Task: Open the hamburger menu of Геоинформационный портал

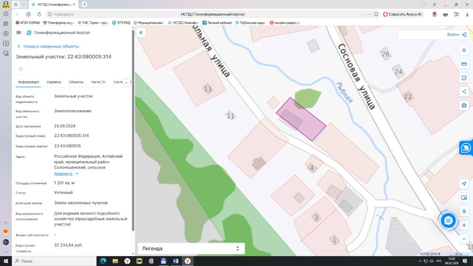Action: (19, 33)
